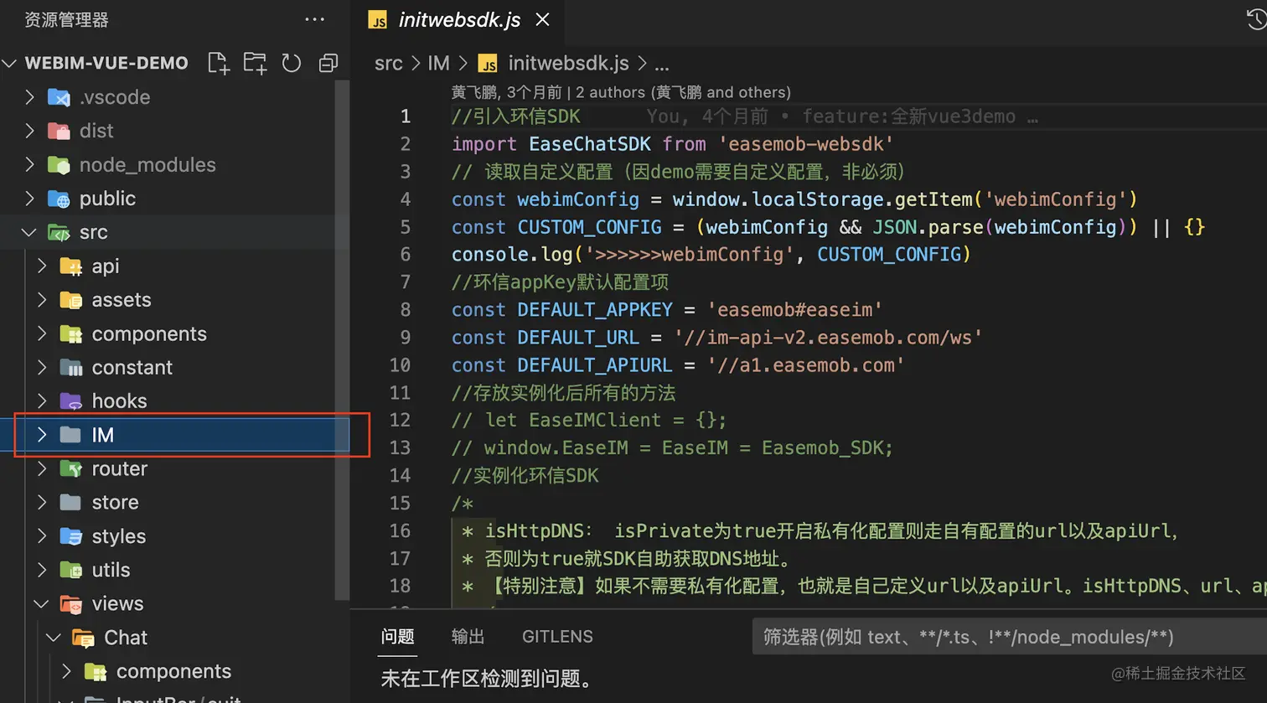
Task: Click the hooks folder icon
Action: coord(71,401)
